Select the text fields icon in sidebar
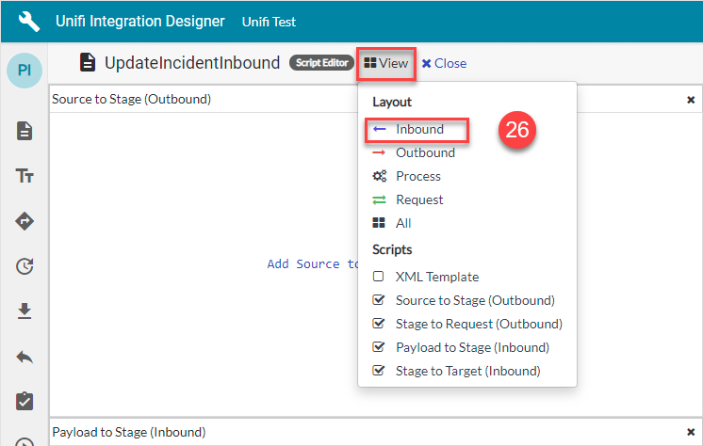The width and height of the screenshot is (703, 446). (25, 176)
